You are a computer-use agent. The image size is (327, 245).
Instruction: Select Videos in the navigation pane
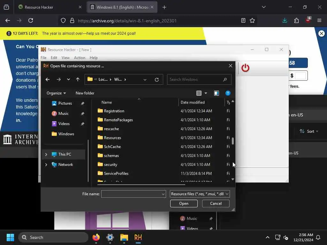(x=64, y=124)
